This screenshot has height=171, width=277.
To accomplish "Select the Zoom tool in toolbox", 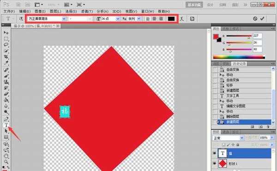I will click(6, 161).
